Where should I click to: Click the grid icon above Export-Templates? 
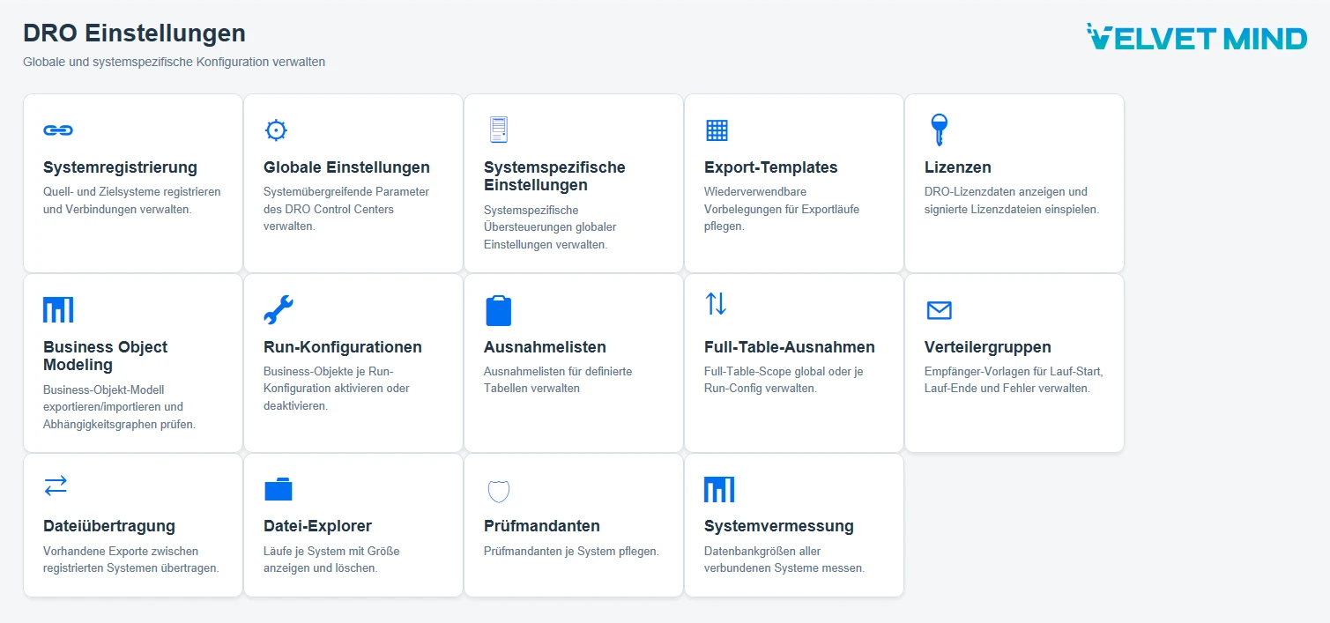(717, 130)
